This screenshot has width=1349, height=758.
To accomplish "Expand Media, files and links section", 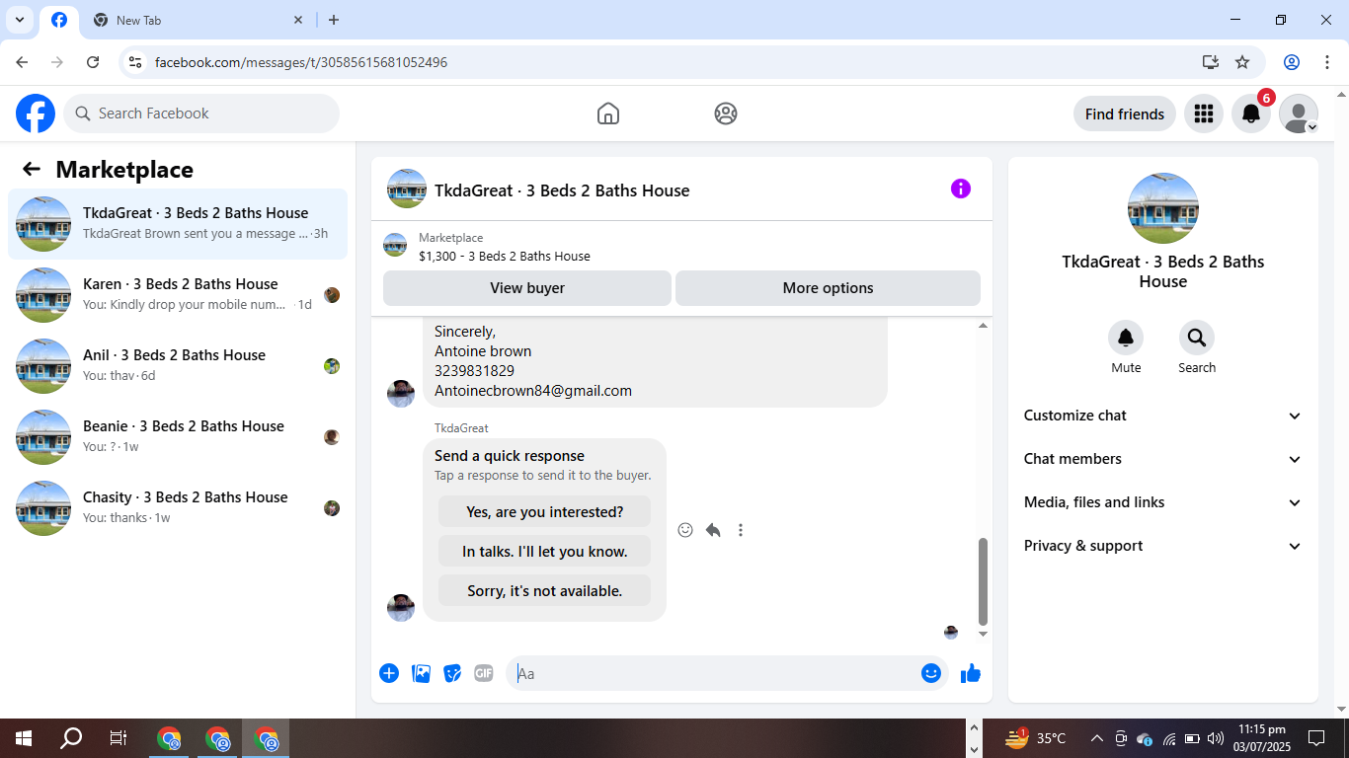I will coord(1163,502).
